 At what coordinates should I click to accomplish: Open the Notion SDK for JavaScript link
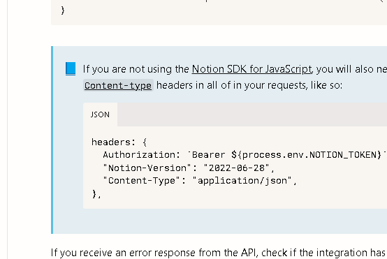(252, 69)
